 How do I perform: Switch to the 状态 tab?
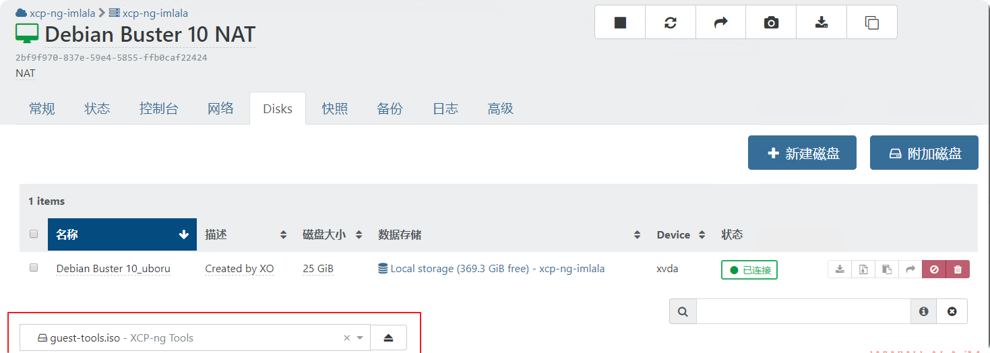98,108
